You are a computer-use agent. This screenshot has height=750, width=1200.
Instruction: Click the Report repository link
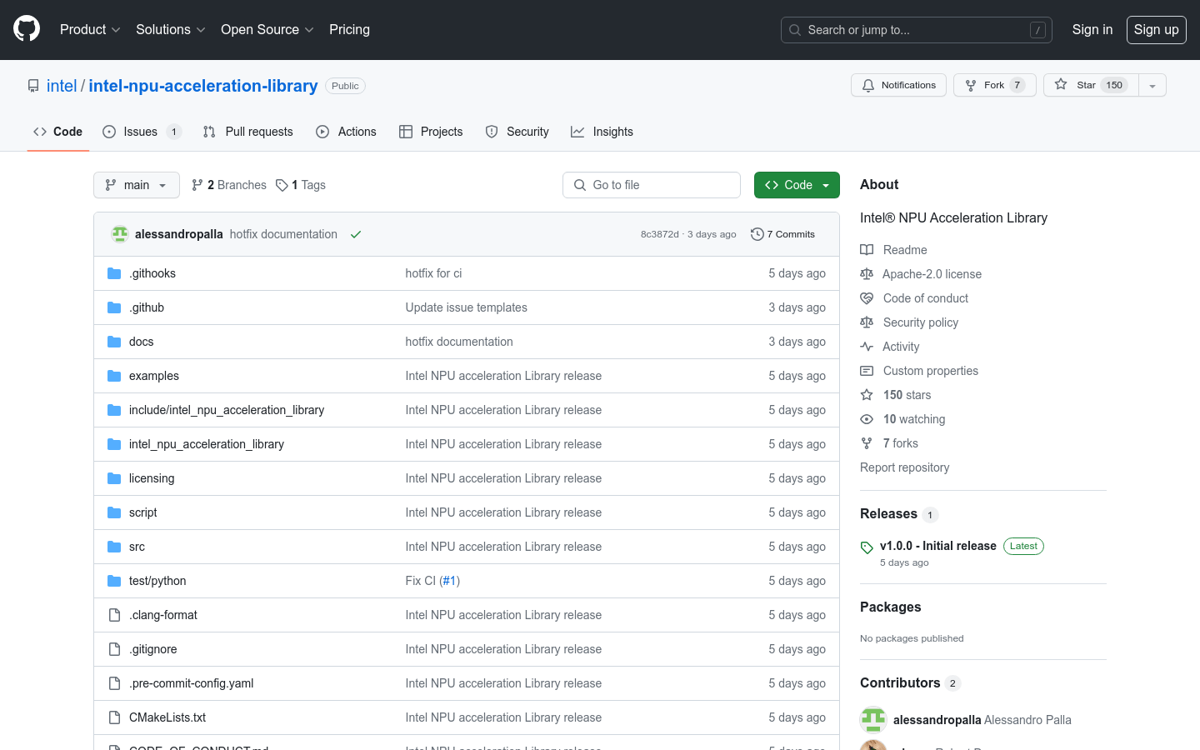(x=904, y=467)
